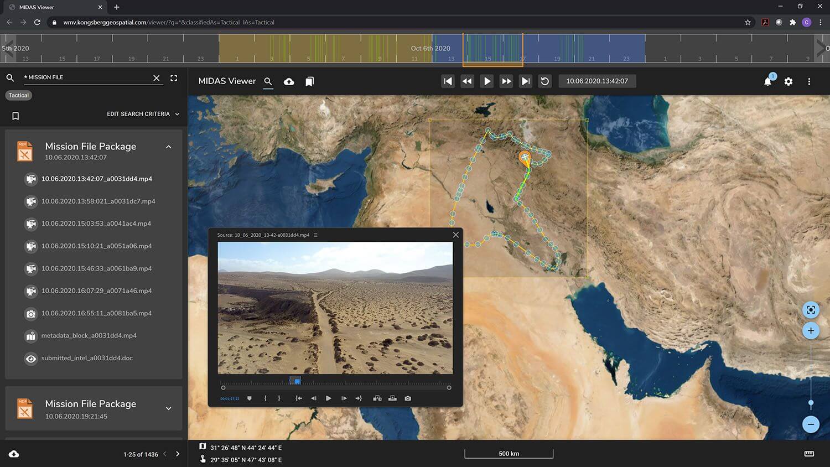Viewport: 830px width, 467px height.
Task: Select the magnifier search icon in the top toolbar
Action: tap(268, 81)
